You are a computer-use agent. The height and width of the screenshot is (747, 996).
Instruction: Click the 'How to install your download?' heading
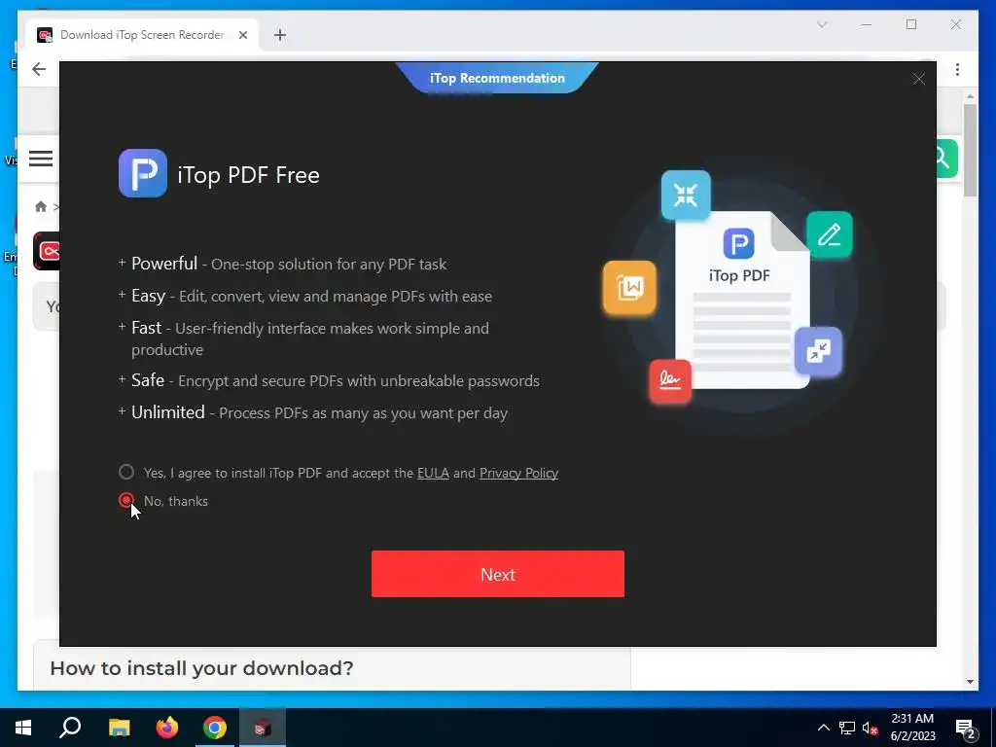pyautogui.click(x=201, y=668)
